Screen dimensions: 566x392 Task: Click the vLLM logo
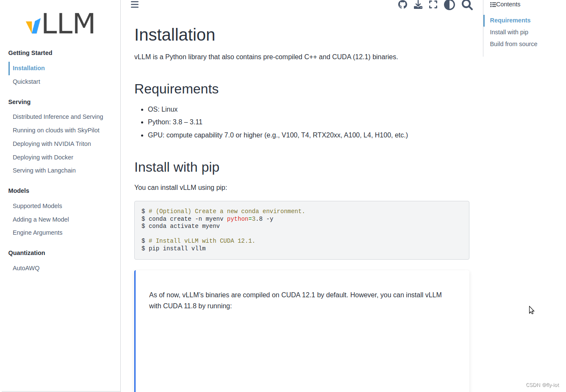pyautogui.click(x=60, y=23)
